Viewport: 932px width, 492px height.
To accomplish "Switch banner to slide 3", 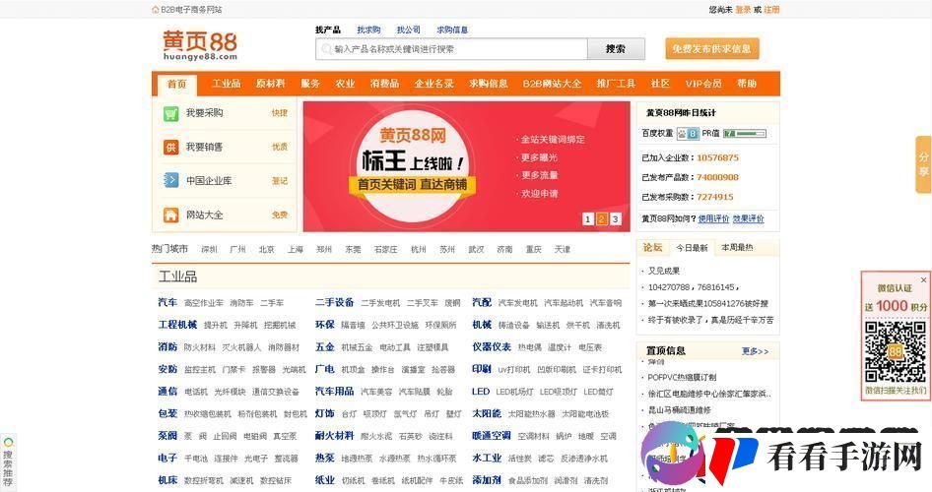I will pyautogui.click(x=615, y=219).
